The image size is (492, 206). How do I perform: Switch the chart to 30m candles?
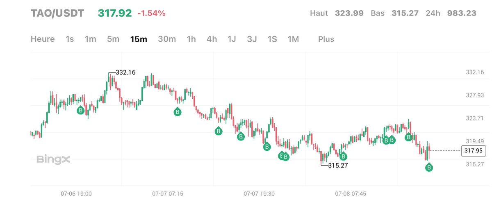pos(167,39)
